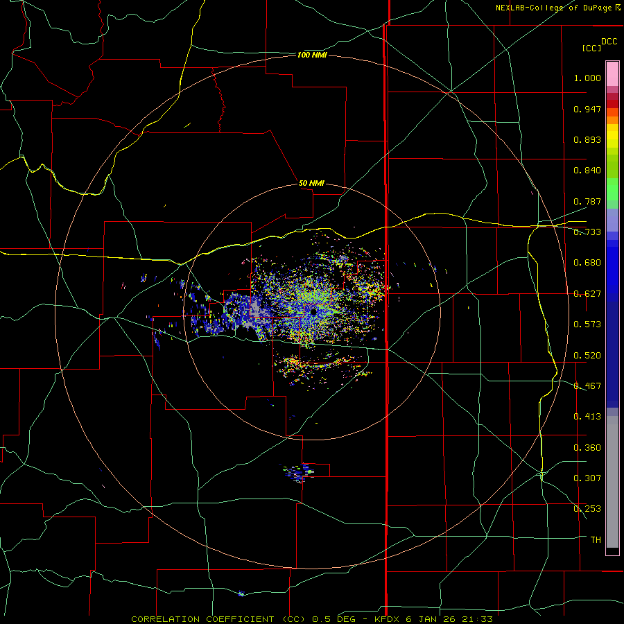The width and height of the screenshot is (624, 624).
Task: Select the 0.360 scale value
Action: (x=587, y=448)
